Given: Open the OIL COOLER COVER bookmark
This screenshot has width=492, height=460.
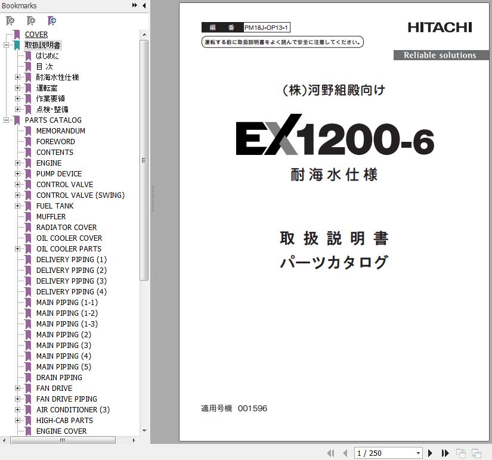Looking at the screenshot, I should [69, 238].
